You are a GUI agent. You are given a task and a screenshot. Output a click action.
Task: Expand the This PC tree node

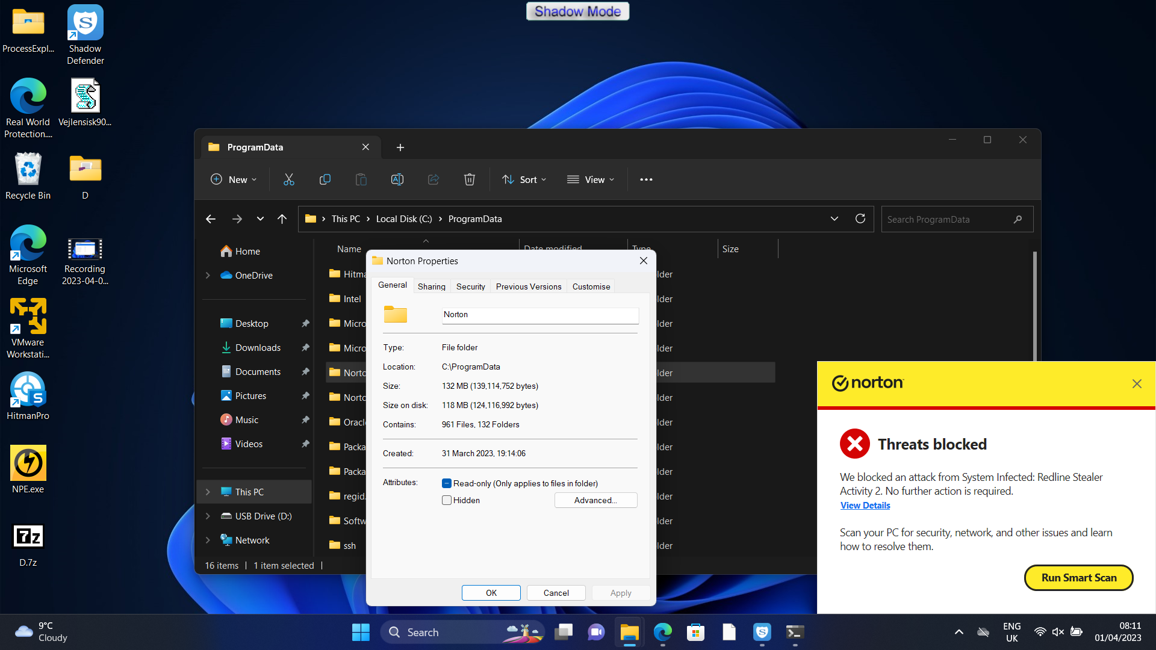(x=208, y=492)
